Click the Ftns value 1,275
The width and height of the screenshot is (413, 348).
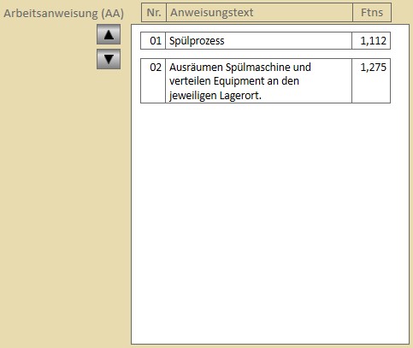[374, 68]
